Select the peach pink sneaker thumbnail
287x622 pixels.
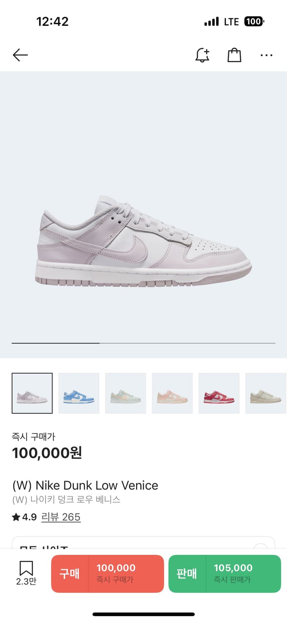(172, 393)
